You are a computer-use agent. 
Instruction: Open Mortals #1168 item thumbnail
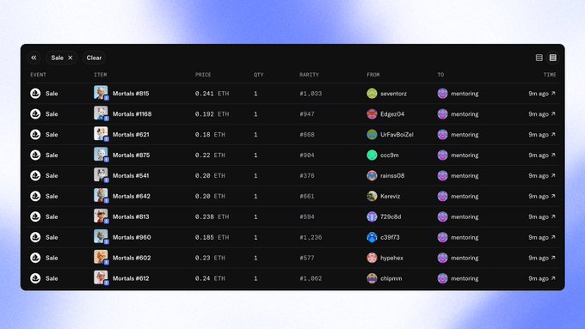101,113
